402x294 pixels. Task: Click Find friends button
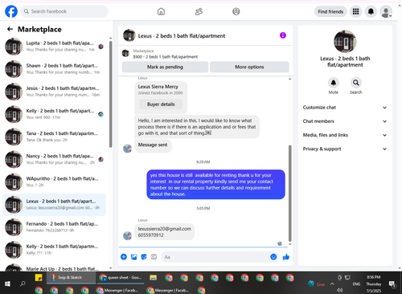click(330, 11)
